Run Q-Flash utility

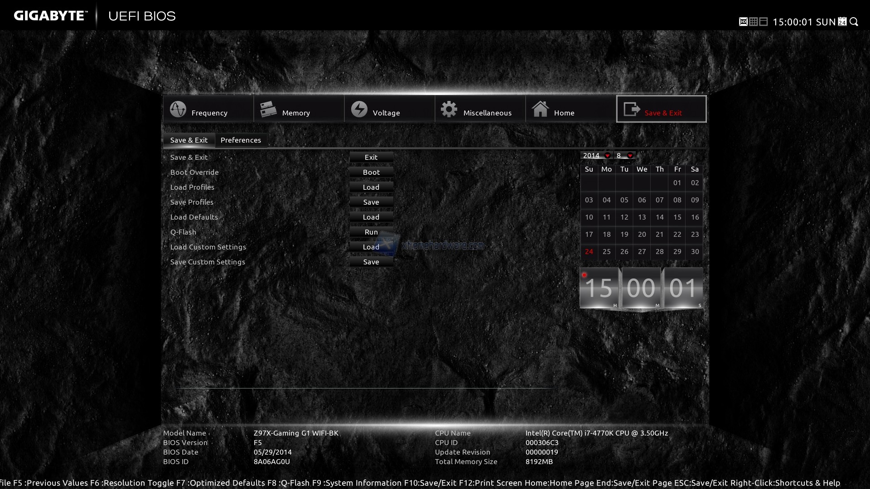pyautogui.click(x=371, y=232)
